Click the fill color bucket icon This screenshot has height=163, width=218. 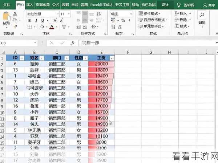point(42,27)
